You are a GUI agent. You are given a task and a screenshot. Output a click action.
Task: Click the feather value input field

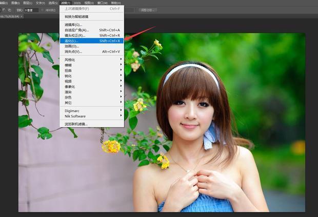[x=32, y=10]
